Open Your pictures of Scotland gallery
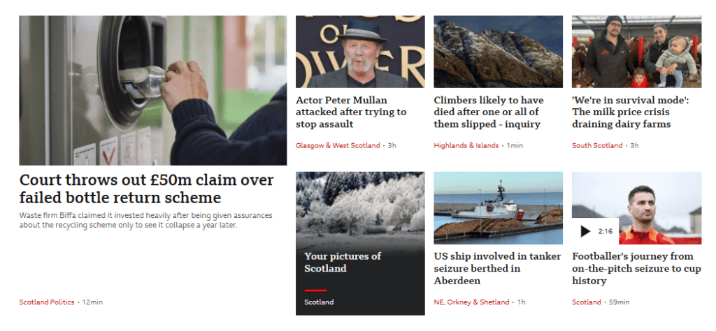Screen dimensions: 716x331 tap(343, 262)
